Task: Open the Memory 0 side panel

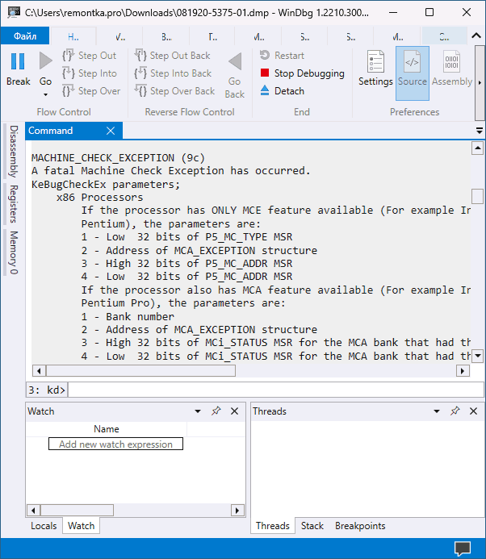Action: pyautogui.click(x=14, y=252)
